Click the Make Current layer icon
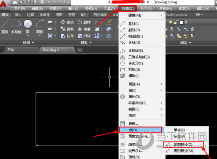Image resolution: width=217 pixels, height=159 pixels. tap(192, 29)
